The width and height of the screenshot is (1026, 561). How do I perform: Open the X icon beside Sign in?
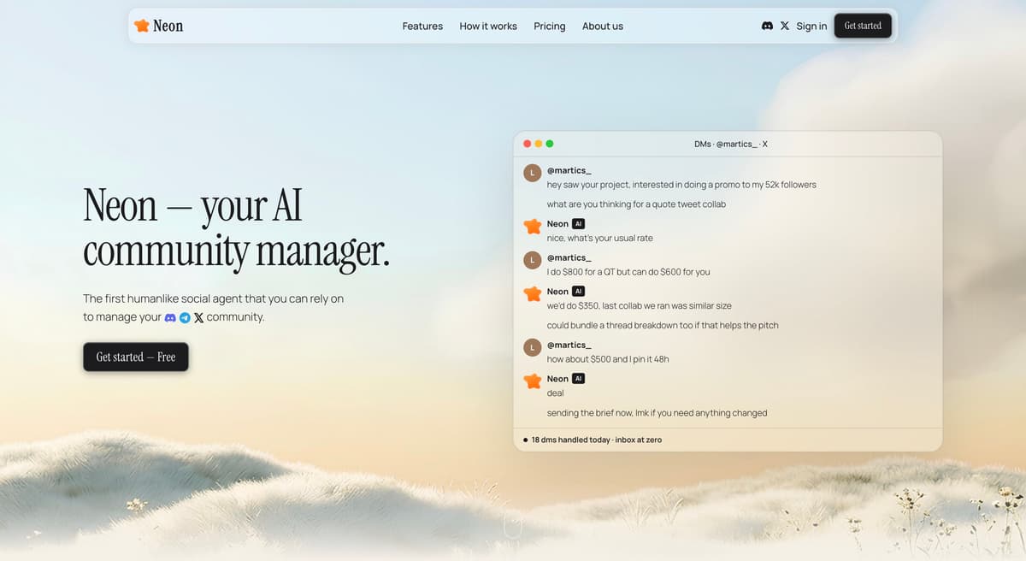pos(785,26)
